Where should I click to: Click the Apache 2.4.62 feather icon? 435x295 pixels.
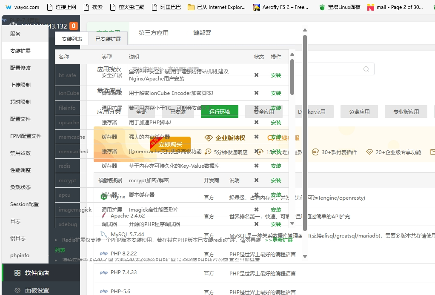(104, 215)
